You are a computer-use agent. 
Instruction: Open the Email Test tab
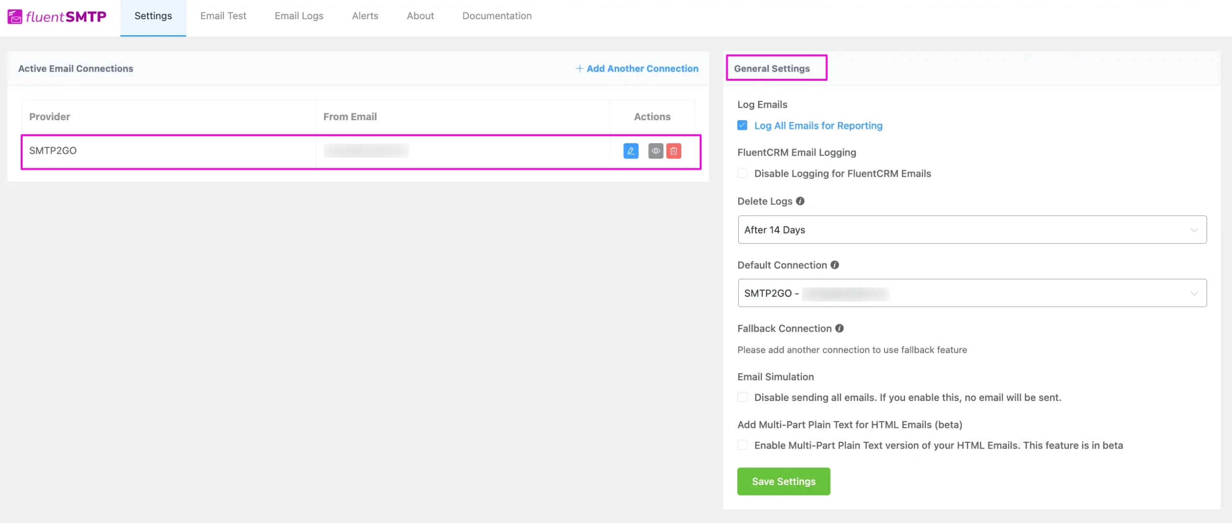pos(223,16)
